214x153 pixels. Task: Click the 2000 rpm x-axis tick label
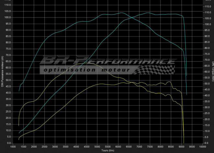tap(34, 147)
